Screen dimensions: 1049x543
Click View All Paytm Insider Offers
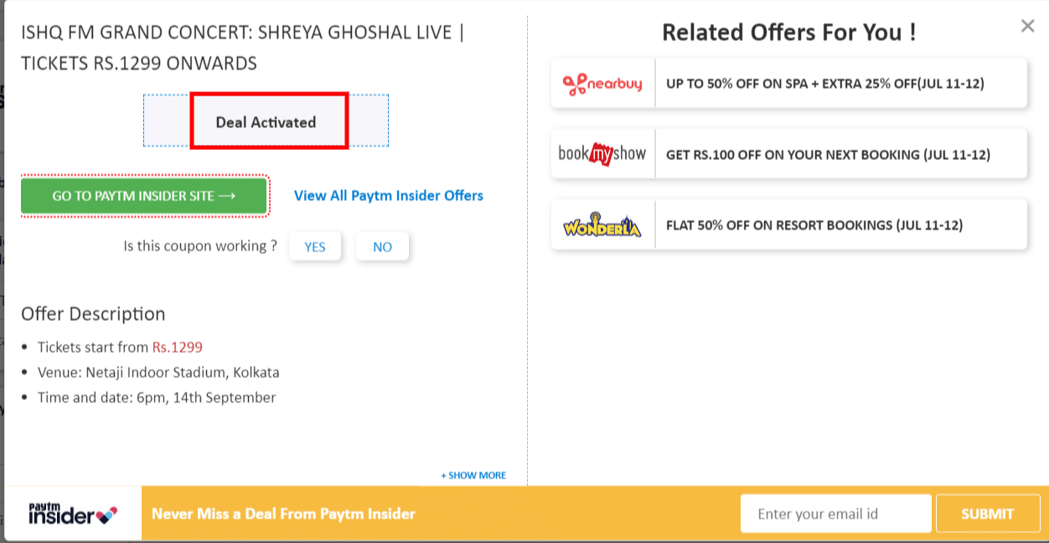tap(389, 195)
